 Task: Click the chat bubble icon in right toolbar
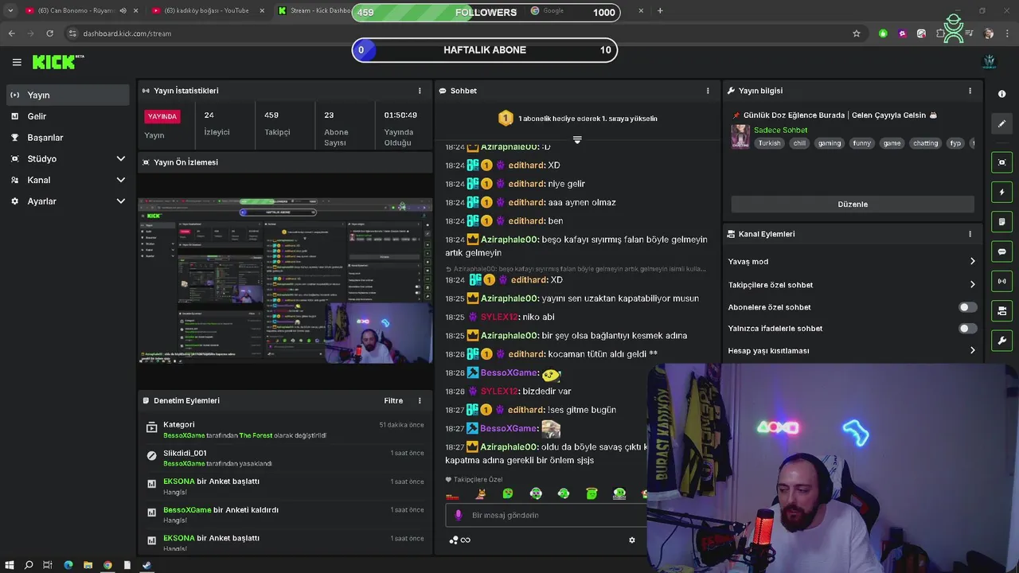[1001, 251]
